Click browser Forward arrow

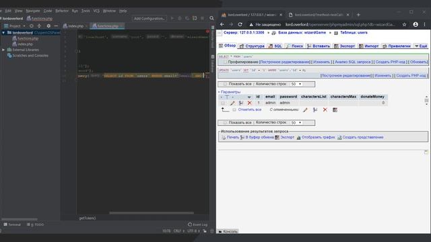click(x=231, y=24)
